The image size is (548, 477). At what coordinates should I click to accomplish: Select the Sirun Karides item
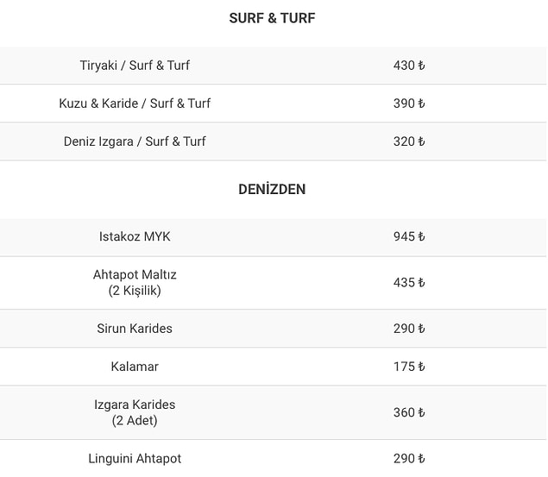[x=135, y=329]
